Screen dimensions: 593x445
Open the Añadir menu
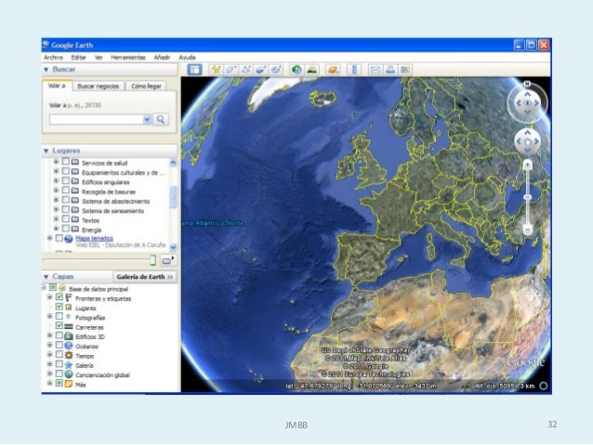(x=162, y=58)
